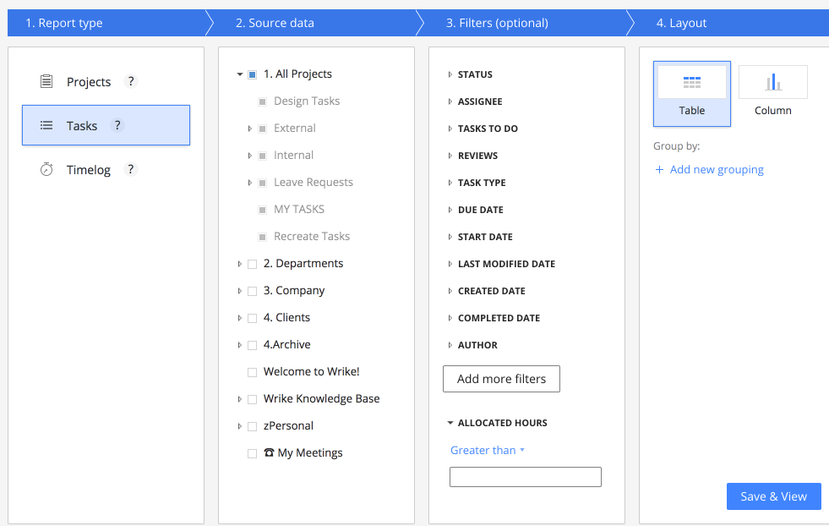Click the allocated hours input field

coord(525,477)
